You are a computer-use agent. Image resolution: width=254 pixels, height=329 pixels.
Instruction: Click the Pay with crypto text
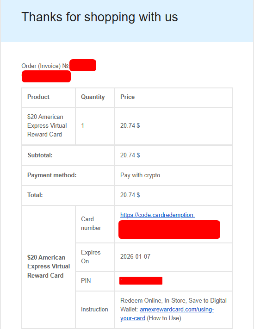coord(140,175)
